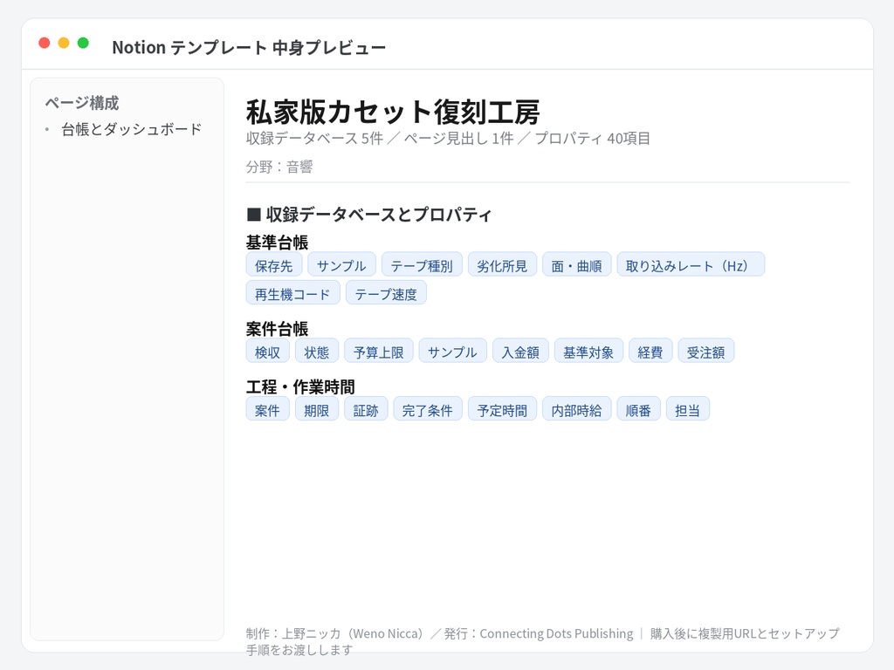Select the 保存先 property tag
Viewport: 894px width, 670px height.
pyautogui.click(x=273, y=266)
